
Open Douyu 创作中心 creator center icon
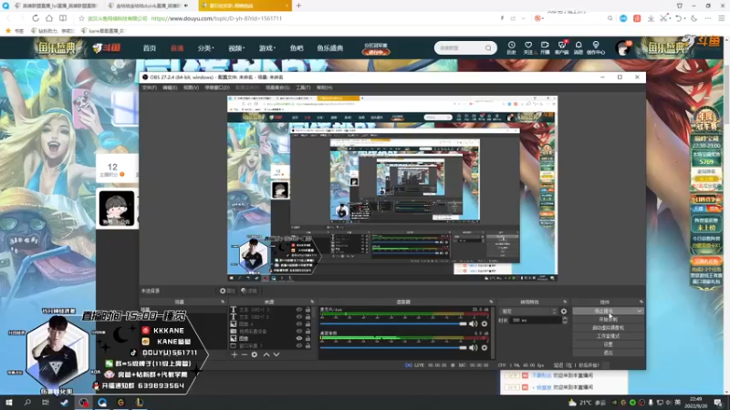[596, 47]
